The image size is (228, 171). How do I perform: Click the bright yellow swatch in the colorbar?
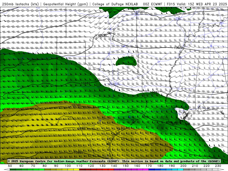click(x=76, y=170)
